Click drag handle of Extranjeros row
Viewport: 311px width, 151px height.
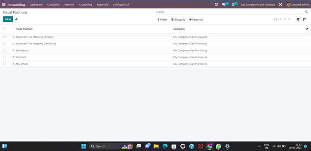pyautogui.click(x=14, y=51)
